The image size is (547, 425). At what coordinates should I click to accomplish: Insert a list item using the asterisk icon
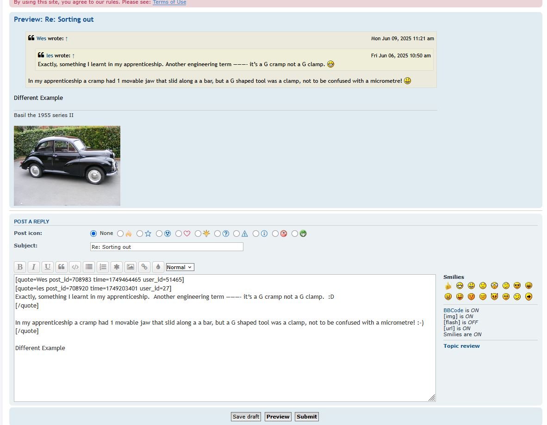pyautogui.click(x=117, y=267)
